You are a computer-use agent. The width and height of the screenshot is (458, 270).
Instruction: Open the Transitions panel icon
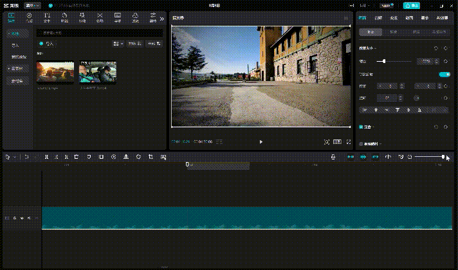[x=100, y=17]
